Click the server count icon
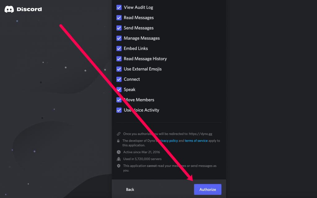The height and width of the screenshot is (198, 317). tap(119, 159)
